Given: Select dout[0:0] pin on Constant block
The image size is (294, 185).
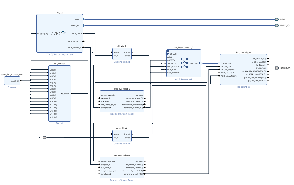Looking at the screenshot, I should 14,81.
